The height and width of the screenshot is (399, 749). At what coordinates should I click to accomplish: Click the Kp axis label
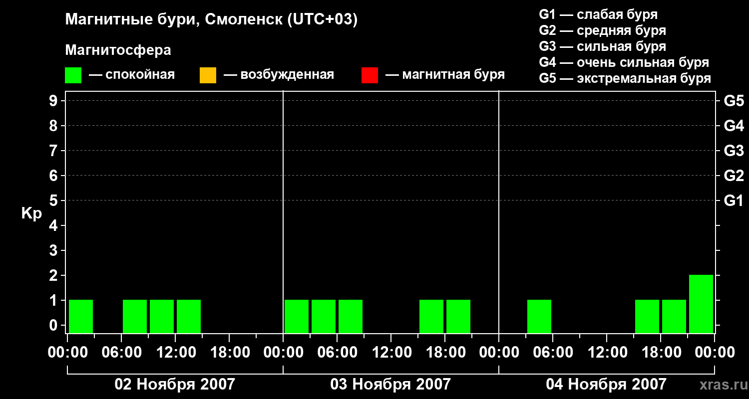pos(31,214)
